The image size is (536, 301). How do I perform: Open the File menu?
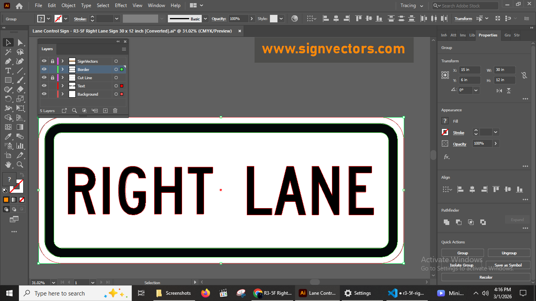point(38,5)
